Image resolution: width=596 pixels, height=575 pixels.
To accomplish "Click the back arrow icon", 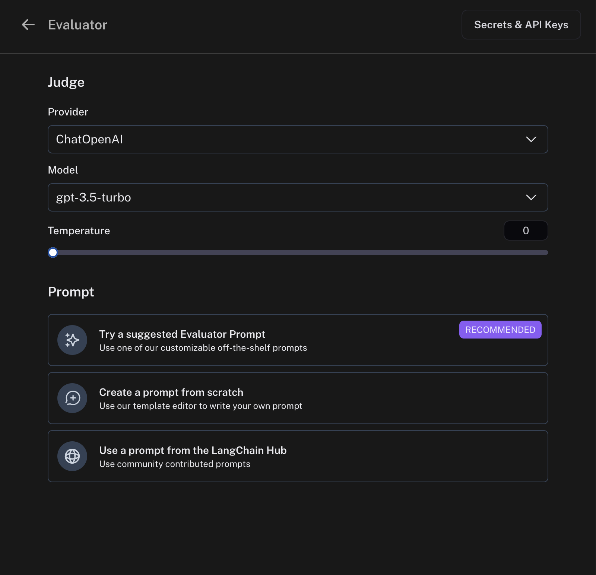I will coord(28,25).
